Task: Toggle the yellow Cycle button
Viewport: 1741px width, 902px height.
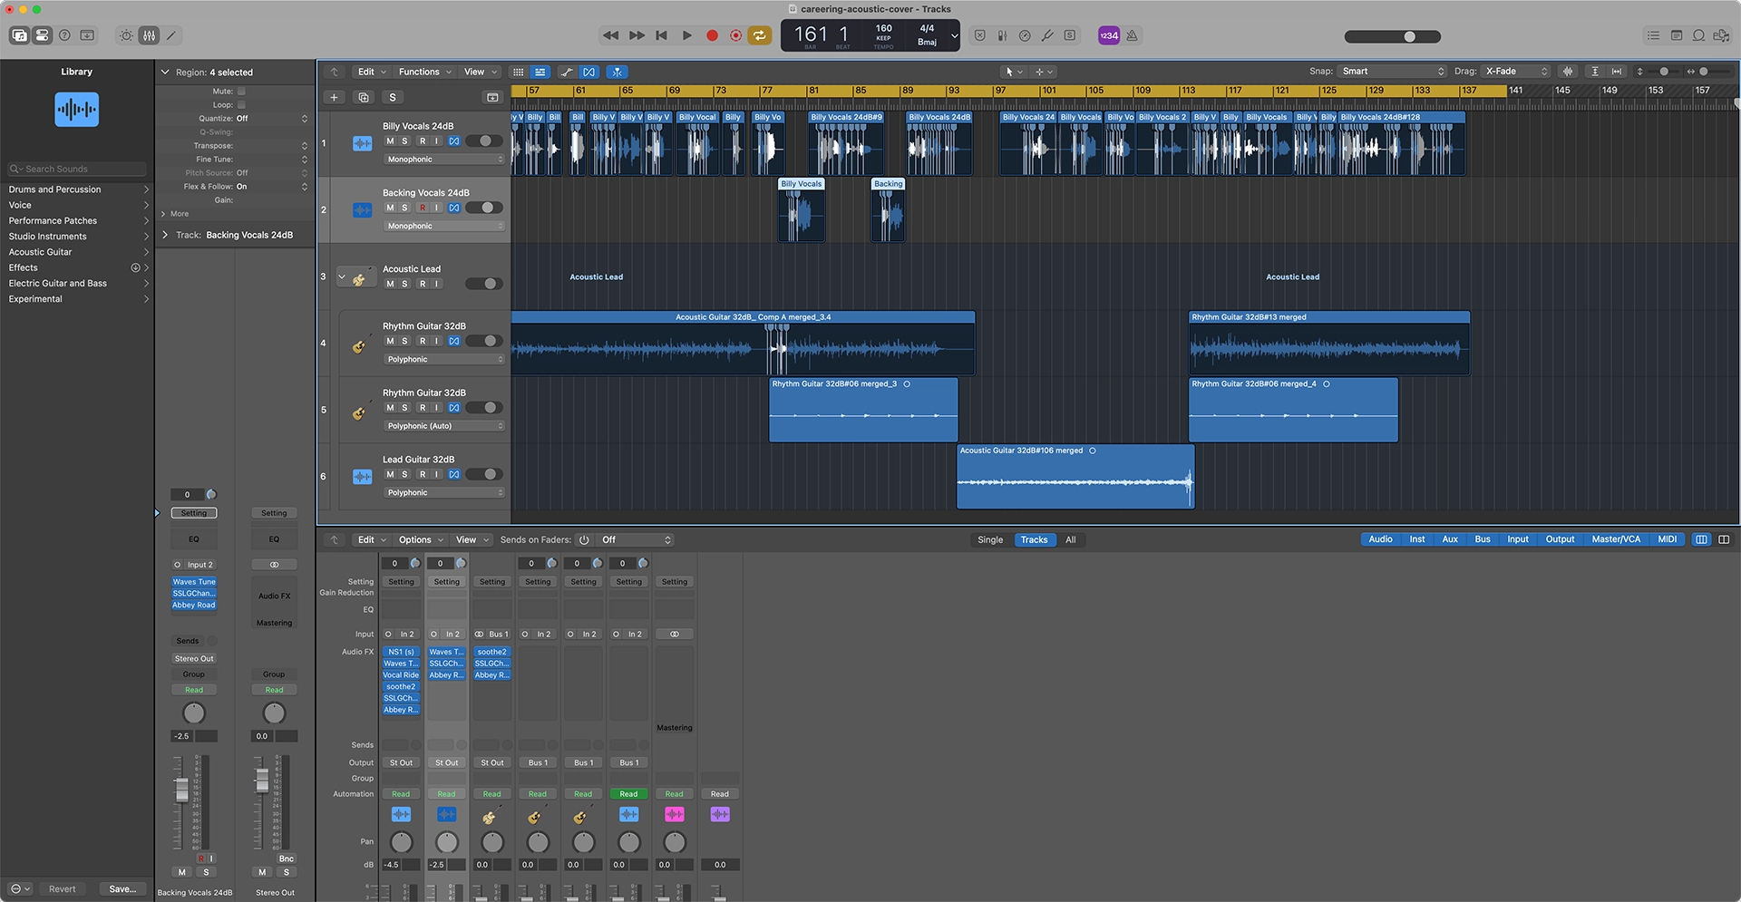Action: tap(760, 35)
